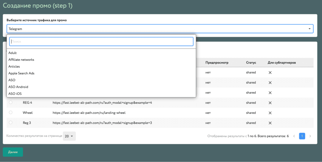
Task: Collapse the Telegram traffic source dropdown arrow
Action: (x=309, y=29)
